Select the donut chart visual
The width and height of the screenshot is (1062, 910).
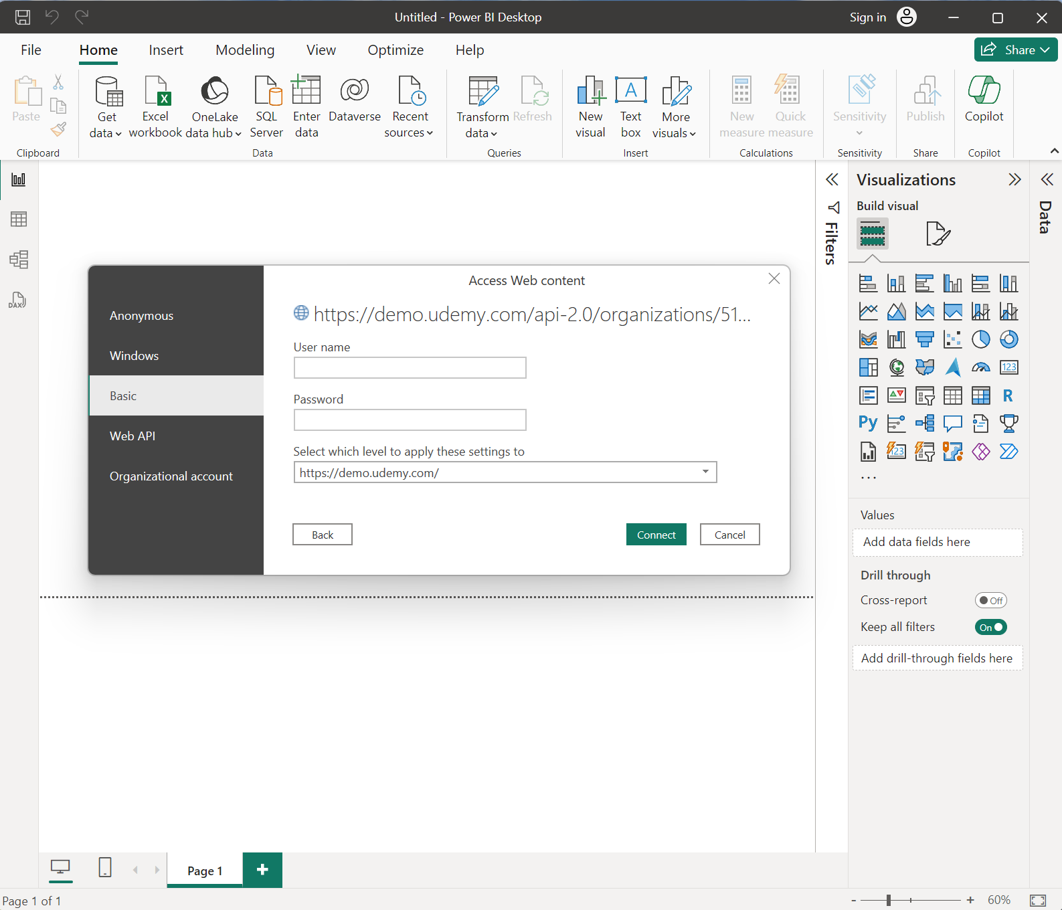[x=1008, y=339]
